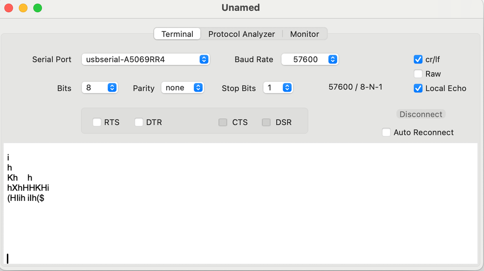
Task: Switch to the Monitor tab
Action: 304,34
